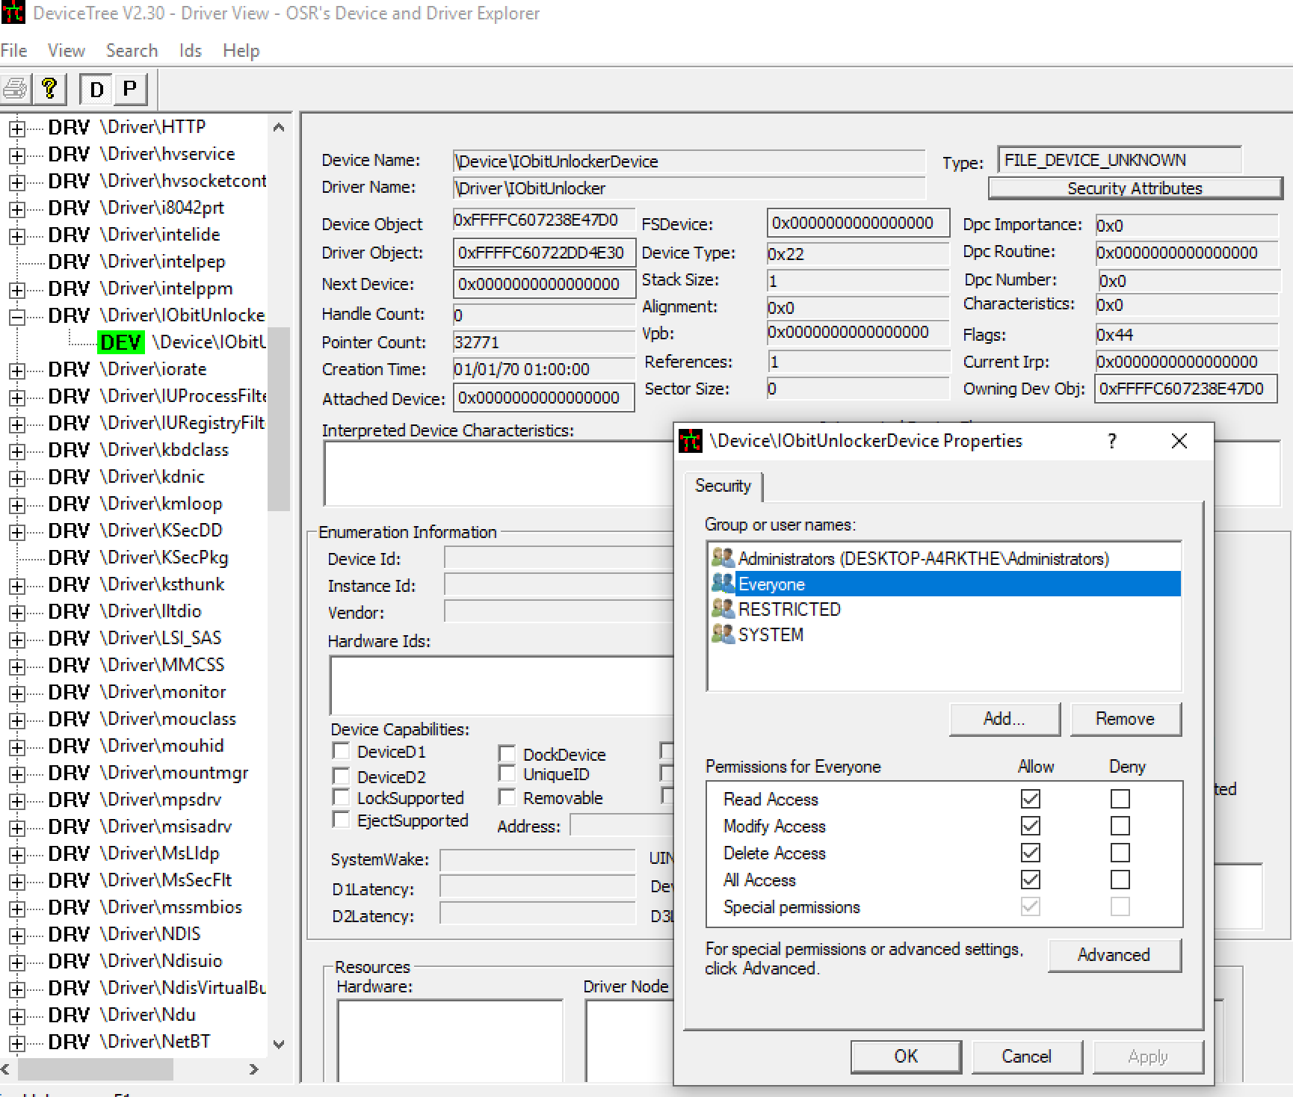Click Add... to add a group
Viewport: 1293px width, 1097px height.
[1005, 719]
